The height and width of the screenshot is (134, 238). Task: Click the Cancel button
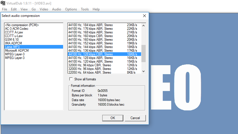pyautogui.click(x=135, y=118)
